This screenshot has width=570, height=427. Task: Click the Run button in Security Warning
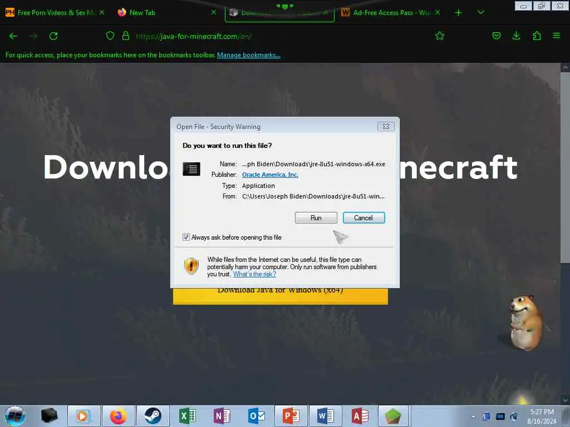[316, 218]
